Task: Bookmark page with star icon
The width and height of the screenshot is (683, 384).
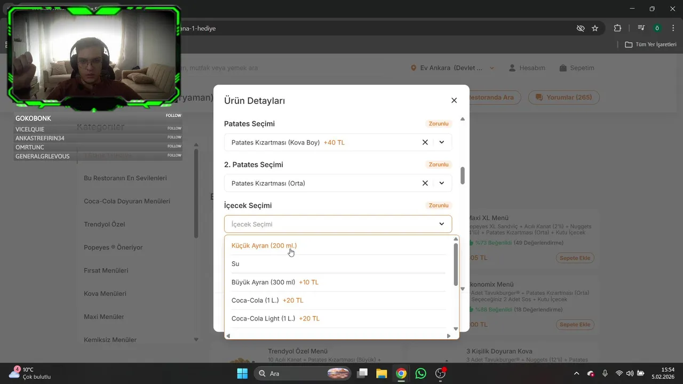Action: tap(595, 28)
